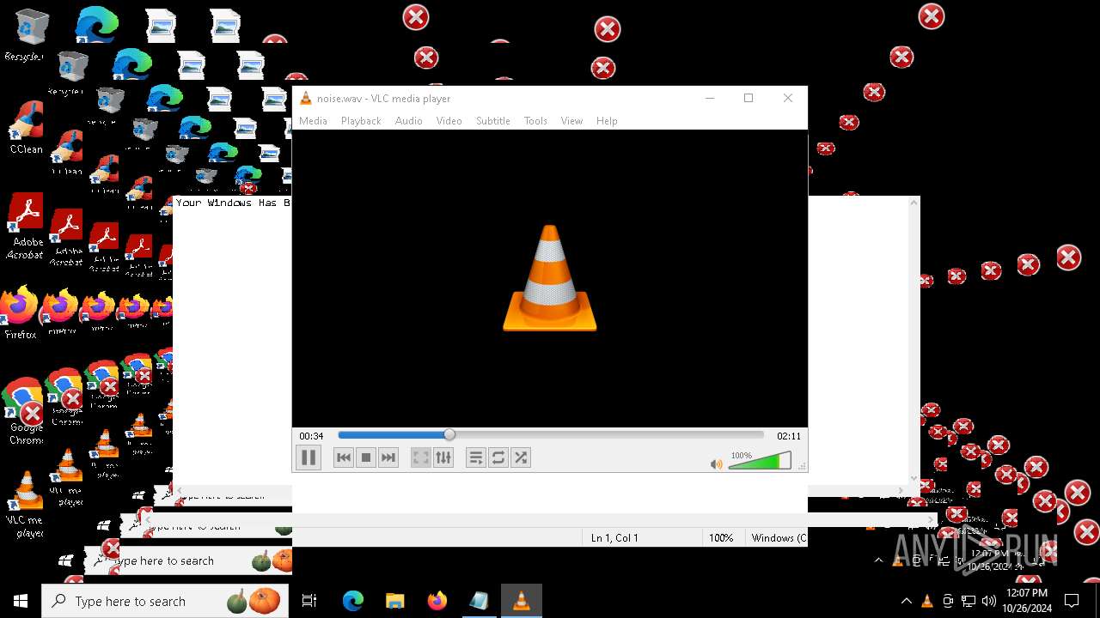Viewport: 1100px width, 618px height.
Task: Select the Adobe Acrobat desktop icon
Action: [x=26, y=226]
